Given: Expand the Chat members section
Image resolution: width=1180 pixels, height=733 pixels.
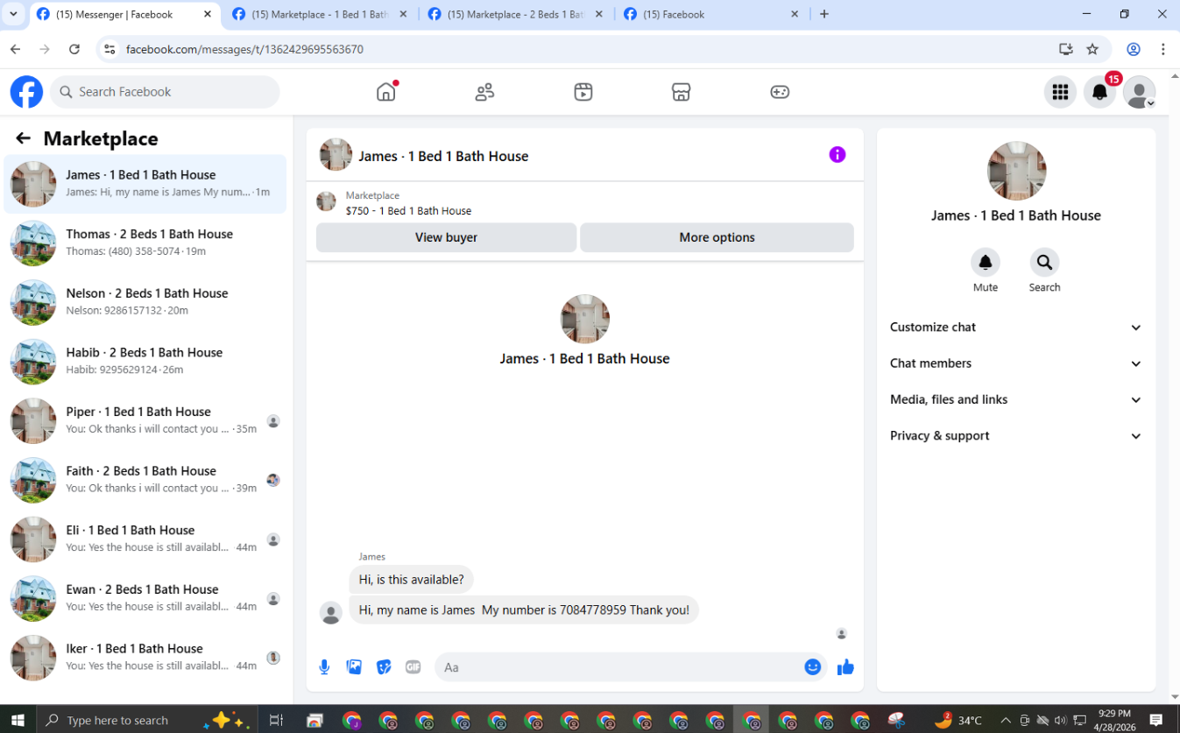Looking at the screenshot, I should [1016, 363].
